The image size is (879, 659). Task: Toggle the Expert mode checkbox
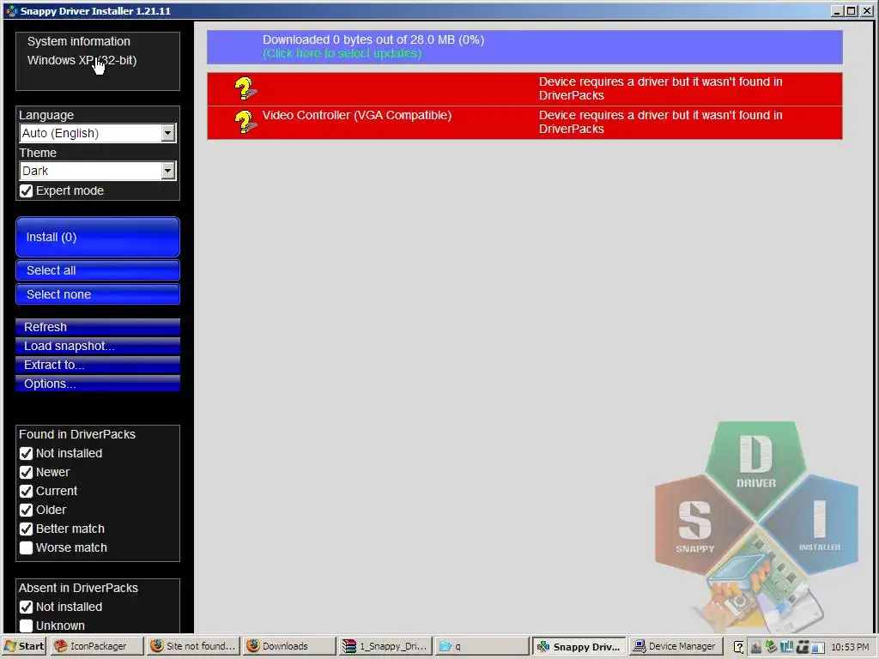(26, 191)
